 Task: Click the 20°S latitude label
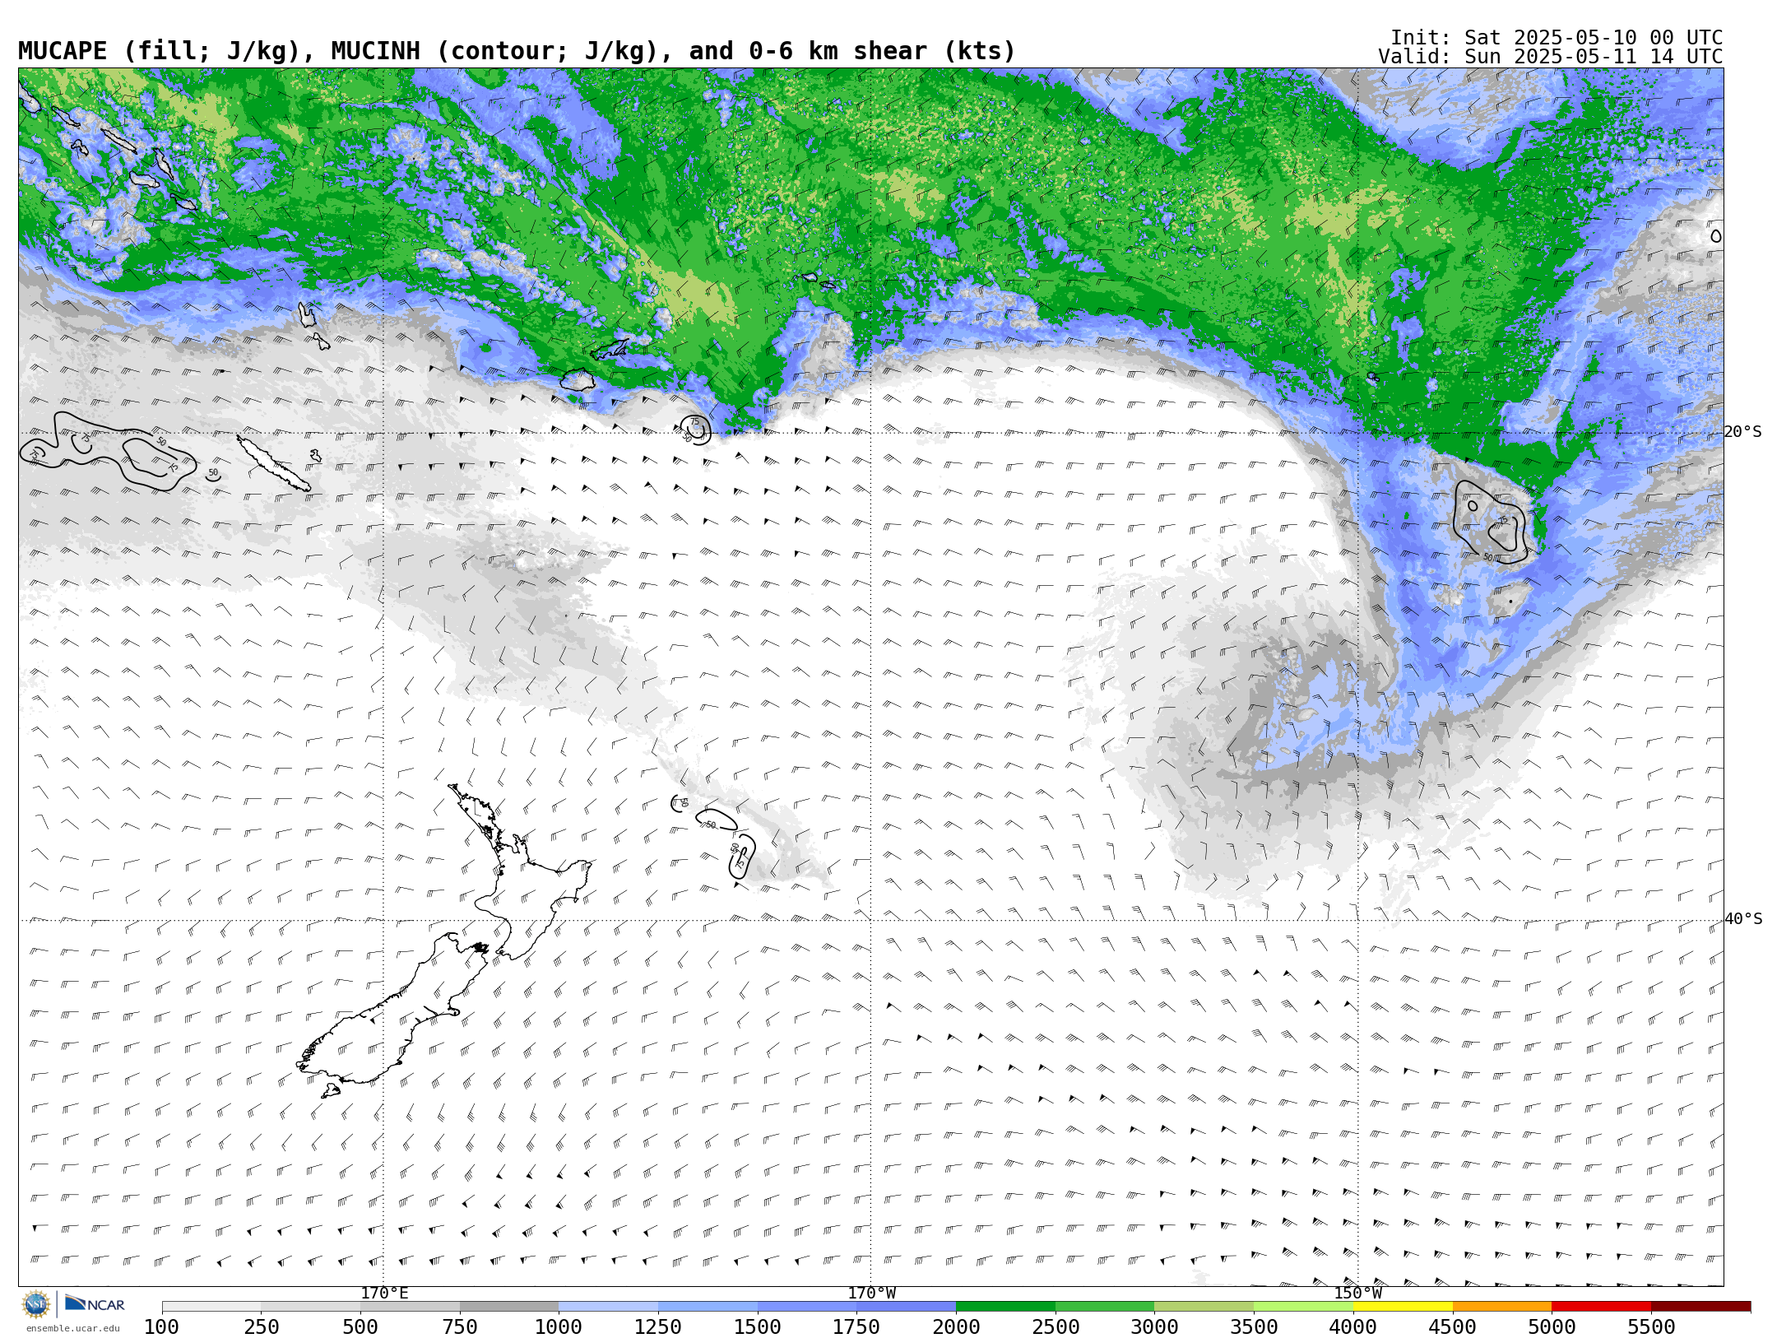[1743, 432]
